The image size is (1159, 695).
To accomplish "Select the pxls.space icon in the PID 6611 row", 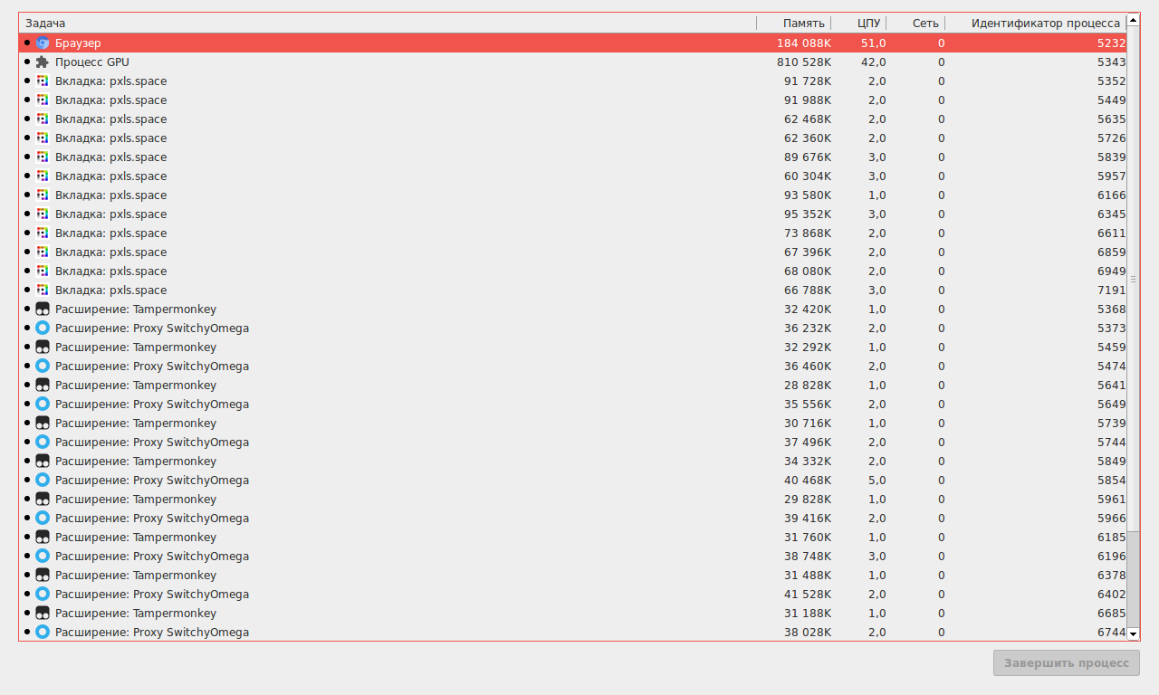I will (43, 233).
